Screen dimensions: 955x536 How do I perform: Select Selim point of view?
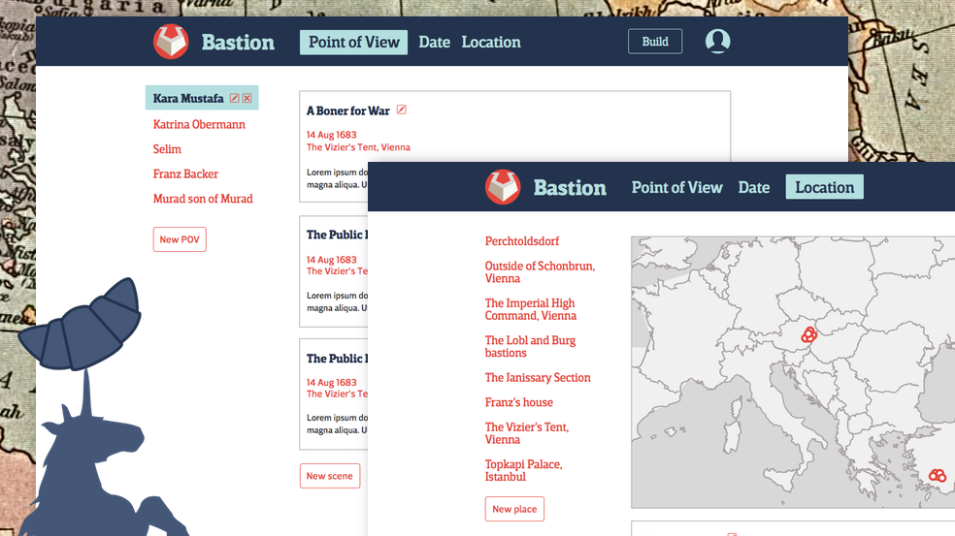point(167,149)
